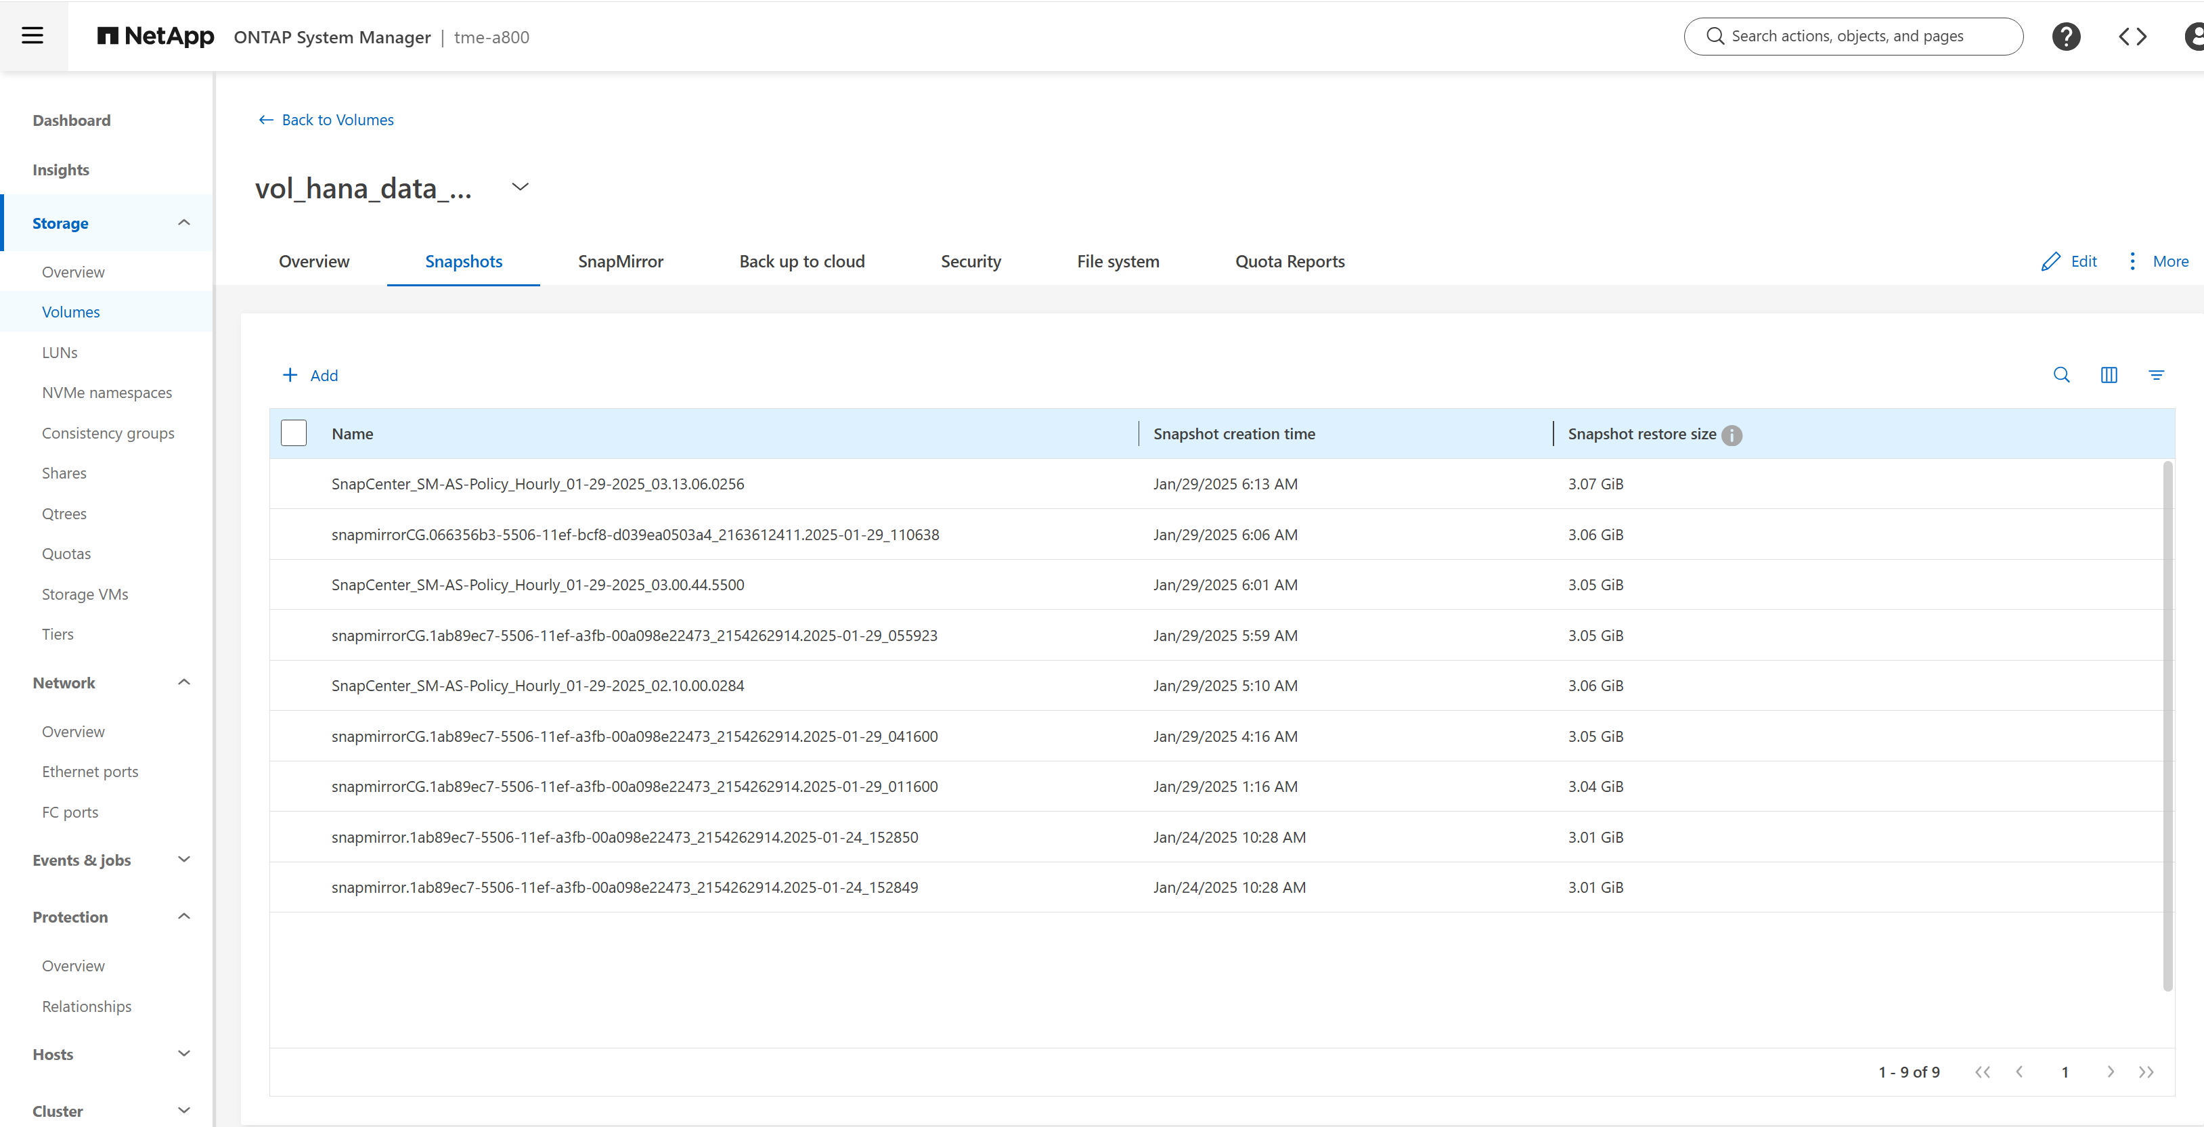Image resolution: width=2204 pixels, height=1127 pixels.
Task: Toggle the select-all checkbox in header
Action: (294, 434)
